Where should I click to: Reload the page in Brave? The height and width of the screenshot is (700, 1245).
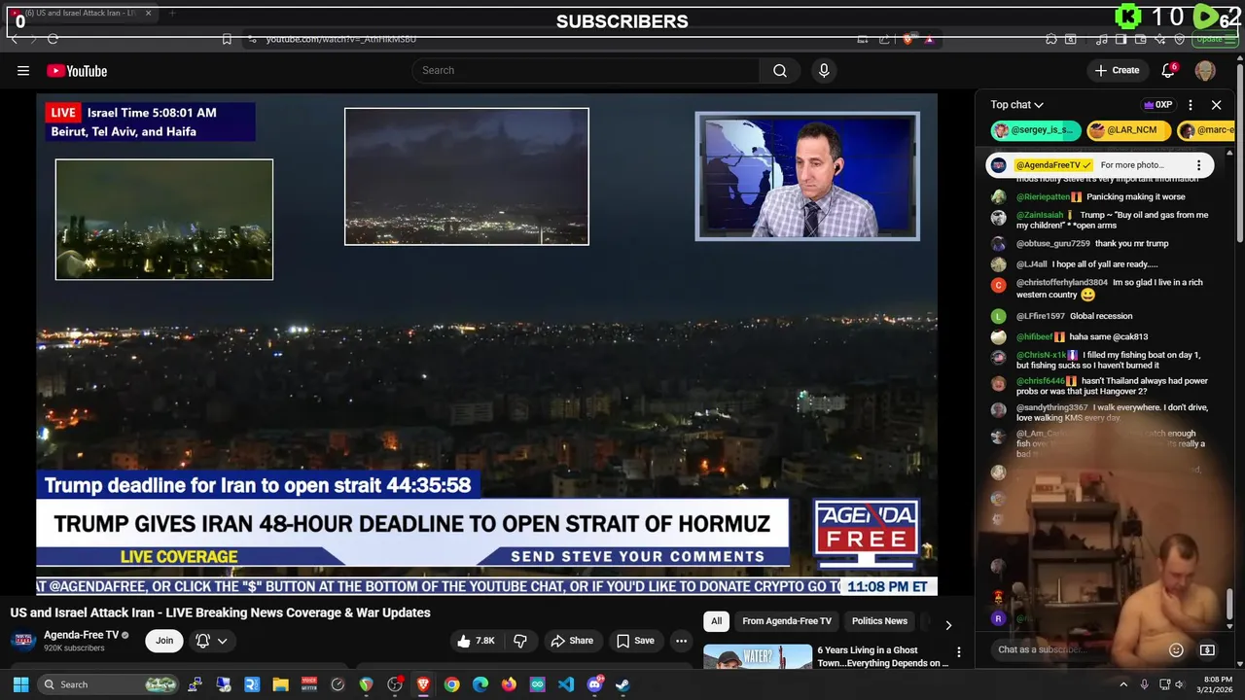tap(53, 39)
